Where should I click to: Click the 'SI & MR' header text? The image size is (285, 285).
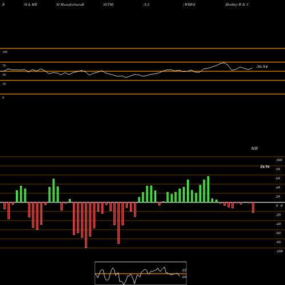point(30,5)
